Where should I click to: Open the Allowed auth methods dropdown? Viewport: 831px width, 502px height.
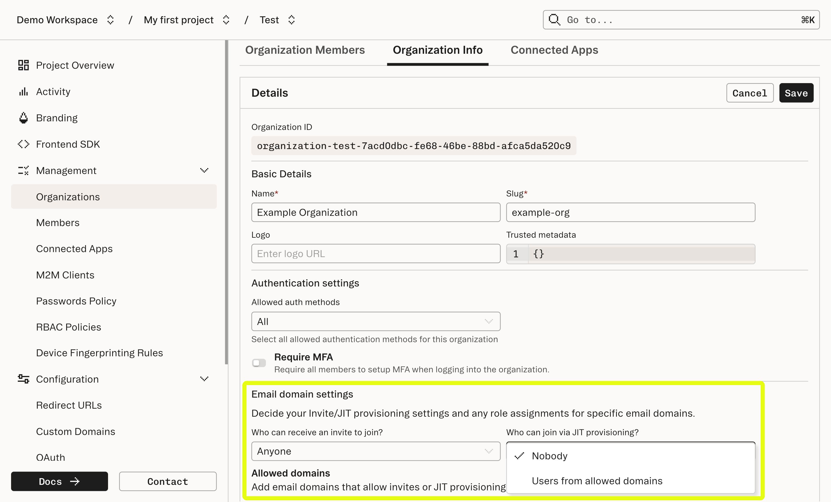click(376, 322)
